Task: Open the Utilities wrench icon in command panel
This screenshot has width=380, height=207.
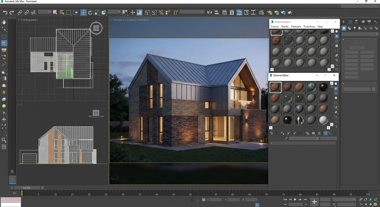Action: (376, 22)
